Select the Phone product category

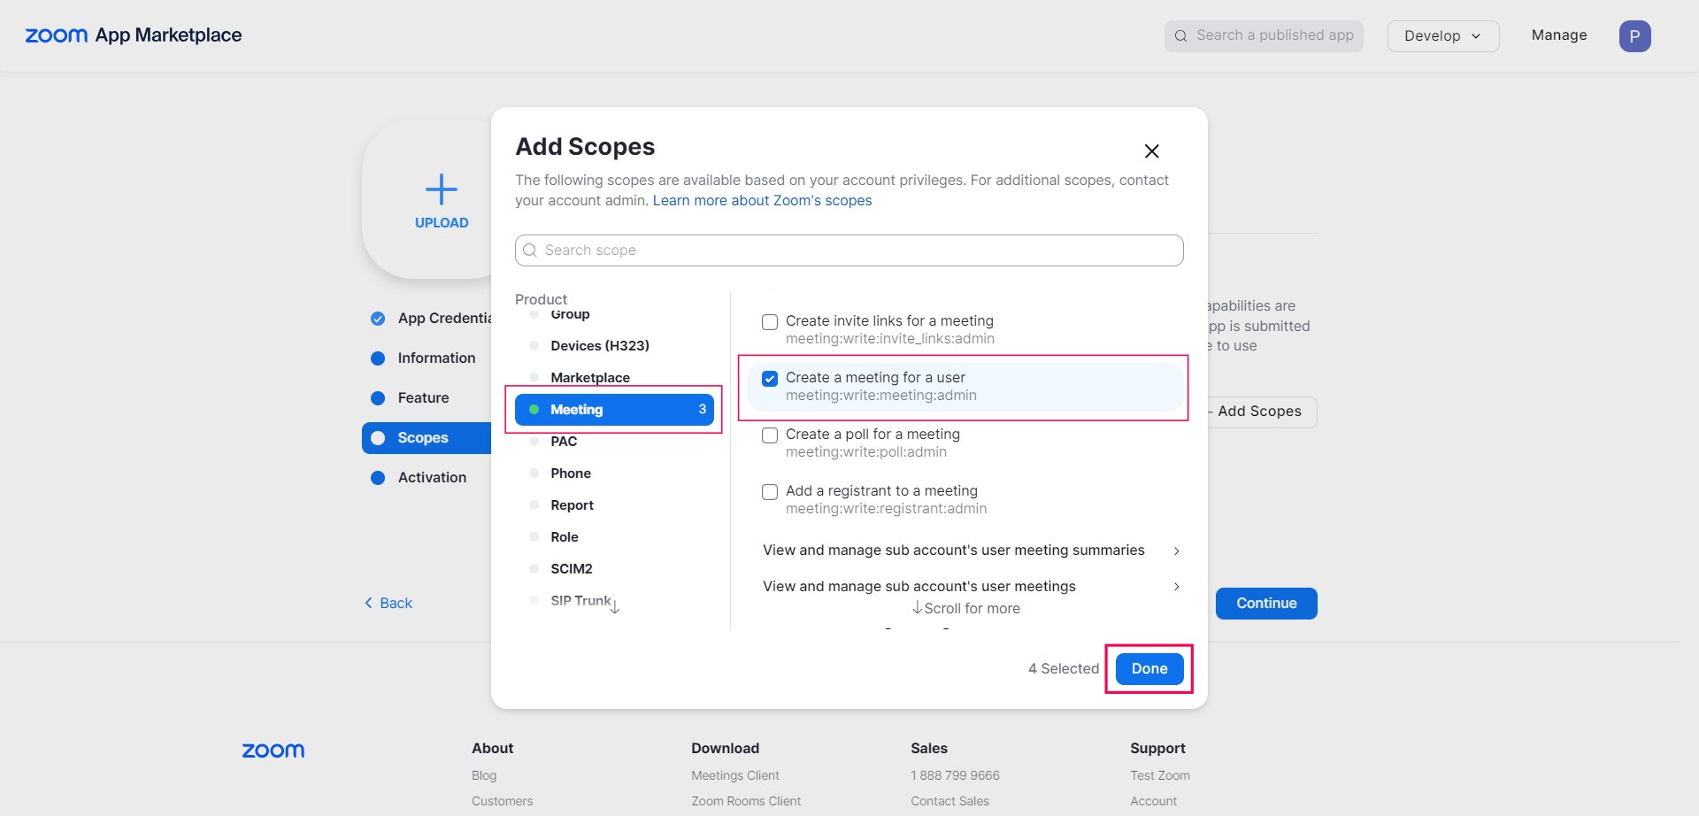coord(571,473)
